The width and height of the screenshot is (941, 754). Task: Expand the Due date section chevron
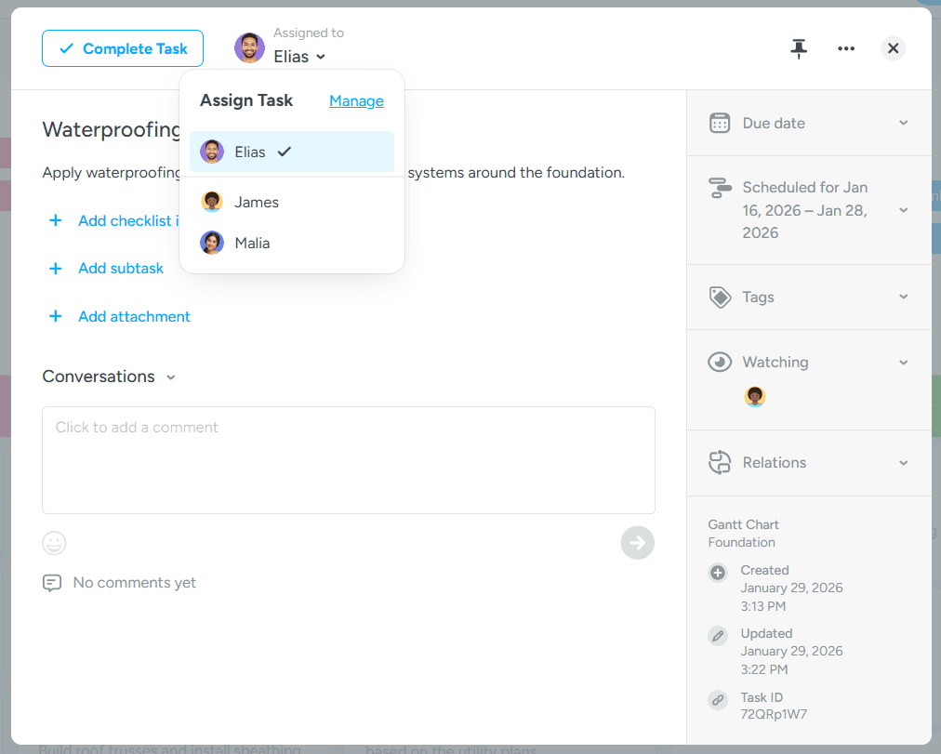click(x=903, y=123)
